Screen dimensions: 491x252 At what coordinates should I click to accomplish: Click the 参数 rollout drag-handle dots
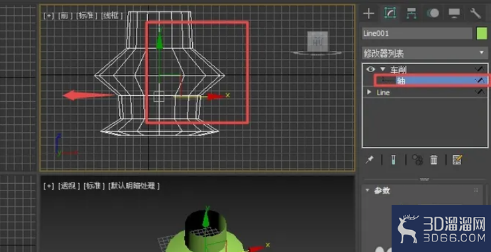[476, 190]
